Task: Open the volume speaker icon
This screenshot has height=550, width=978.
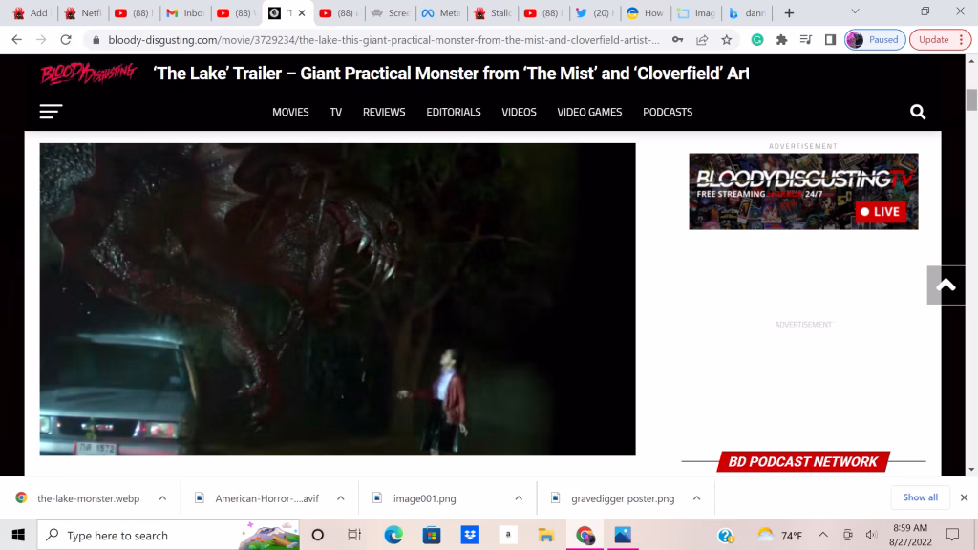Action: (x=871, y=535)
